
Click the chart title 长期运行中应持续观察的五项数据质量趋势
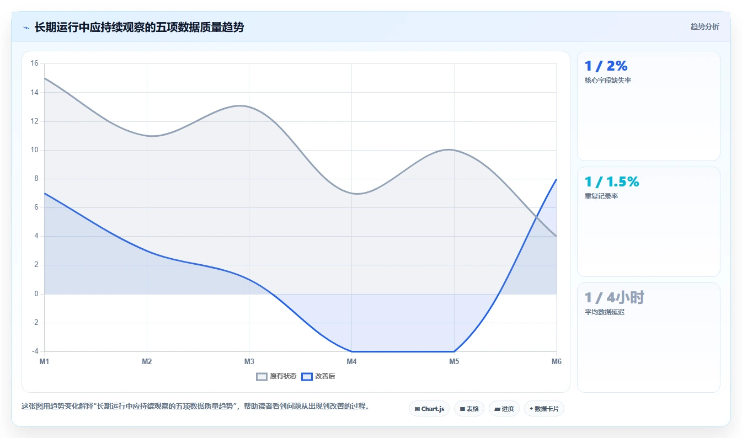[139, 27]
